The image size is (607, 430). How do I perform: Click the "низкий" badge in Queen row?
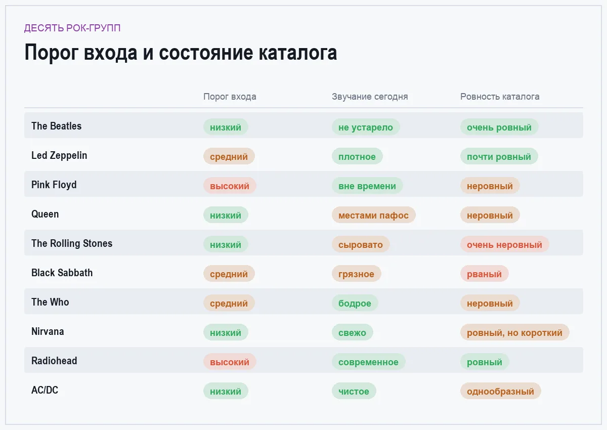point(226,215)
